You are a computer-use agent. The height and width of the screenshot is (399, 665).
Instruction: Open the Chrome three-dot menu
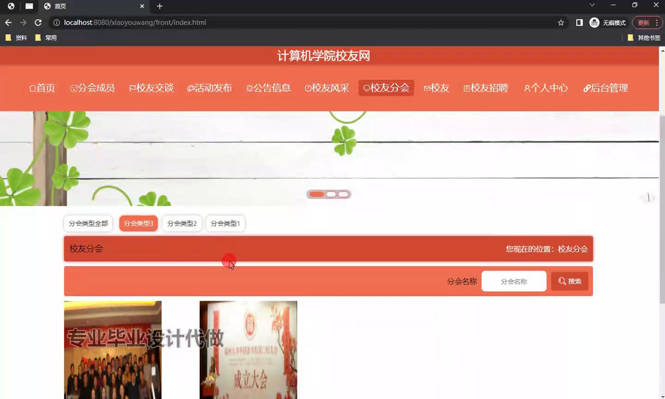coord(656,23)
